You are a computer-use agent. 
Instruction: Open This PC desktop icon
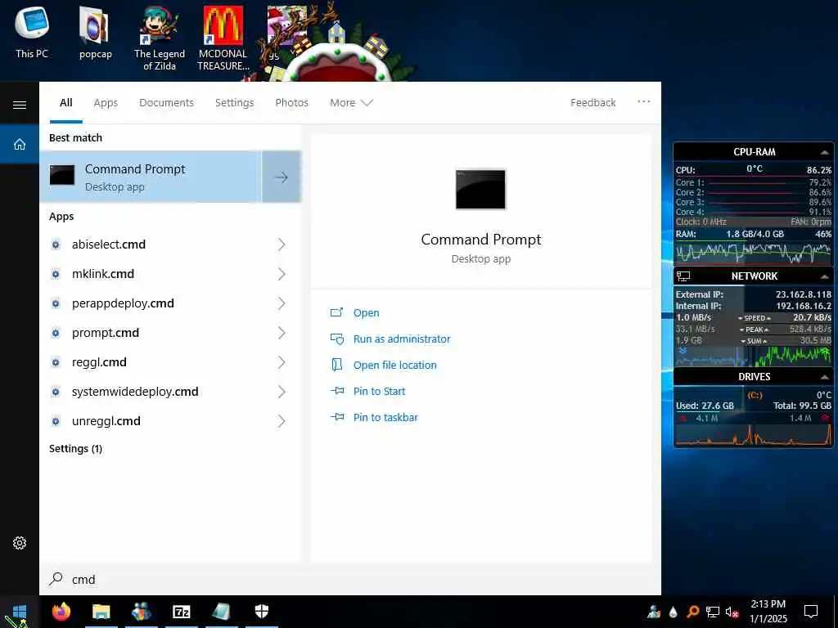(32, 32)
